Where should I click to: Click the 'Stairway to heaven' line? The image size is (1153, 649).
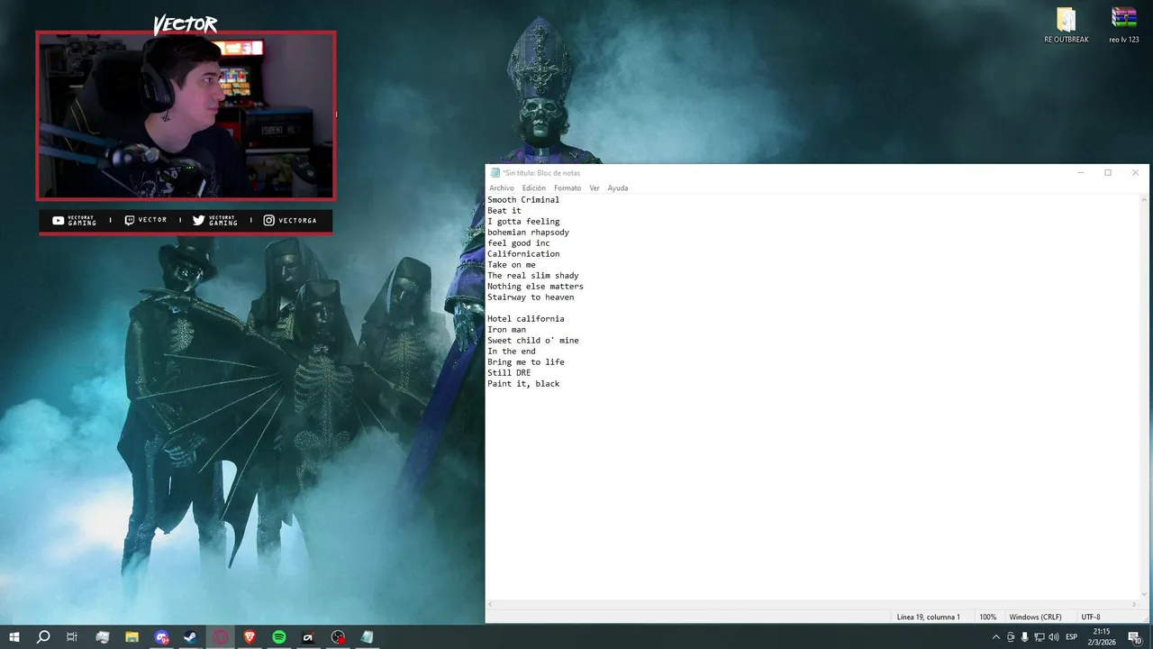click(531, 297)
